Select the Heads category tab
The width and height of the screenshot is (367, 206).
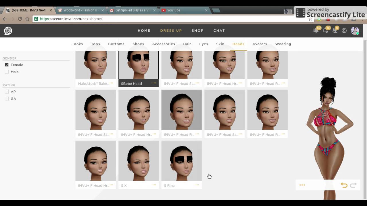click(x=238, y=44)
